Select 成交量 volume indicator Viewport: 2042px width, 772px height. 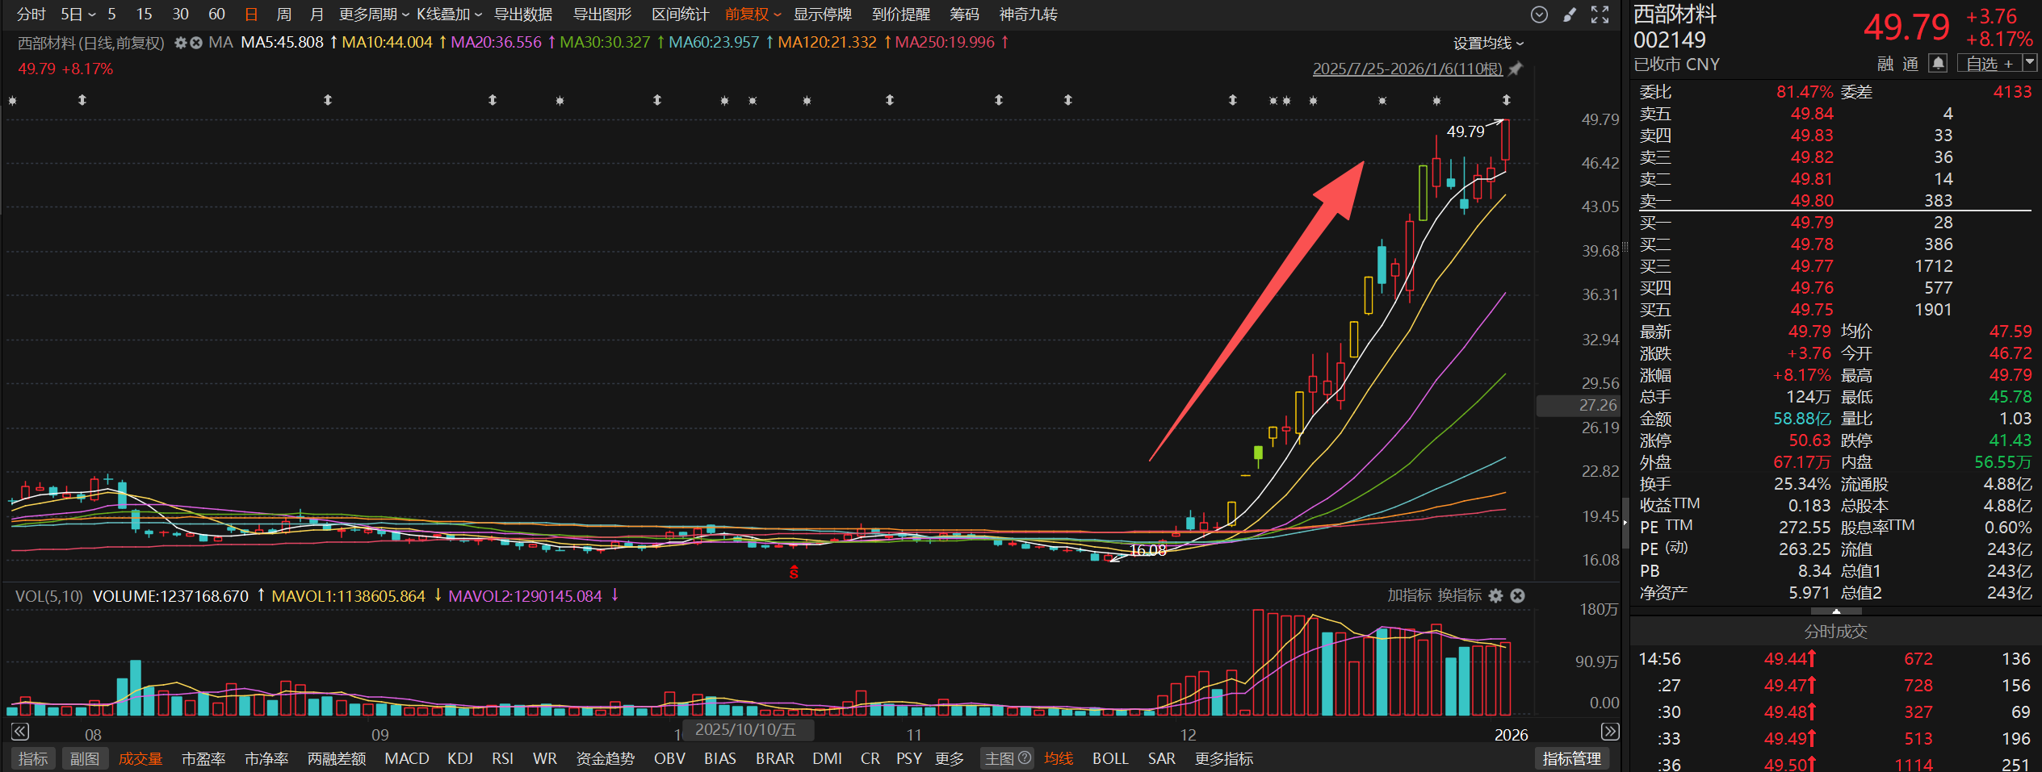(140, 758)
